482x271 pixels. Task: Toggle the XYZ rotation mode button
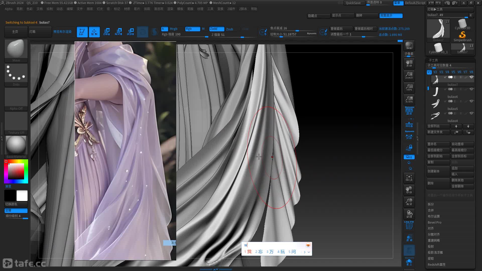click(409, 157)
